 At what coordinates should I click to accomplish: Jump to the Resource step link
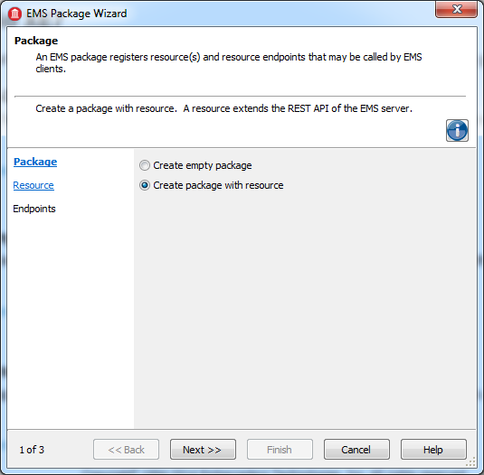tap(33, 185)
